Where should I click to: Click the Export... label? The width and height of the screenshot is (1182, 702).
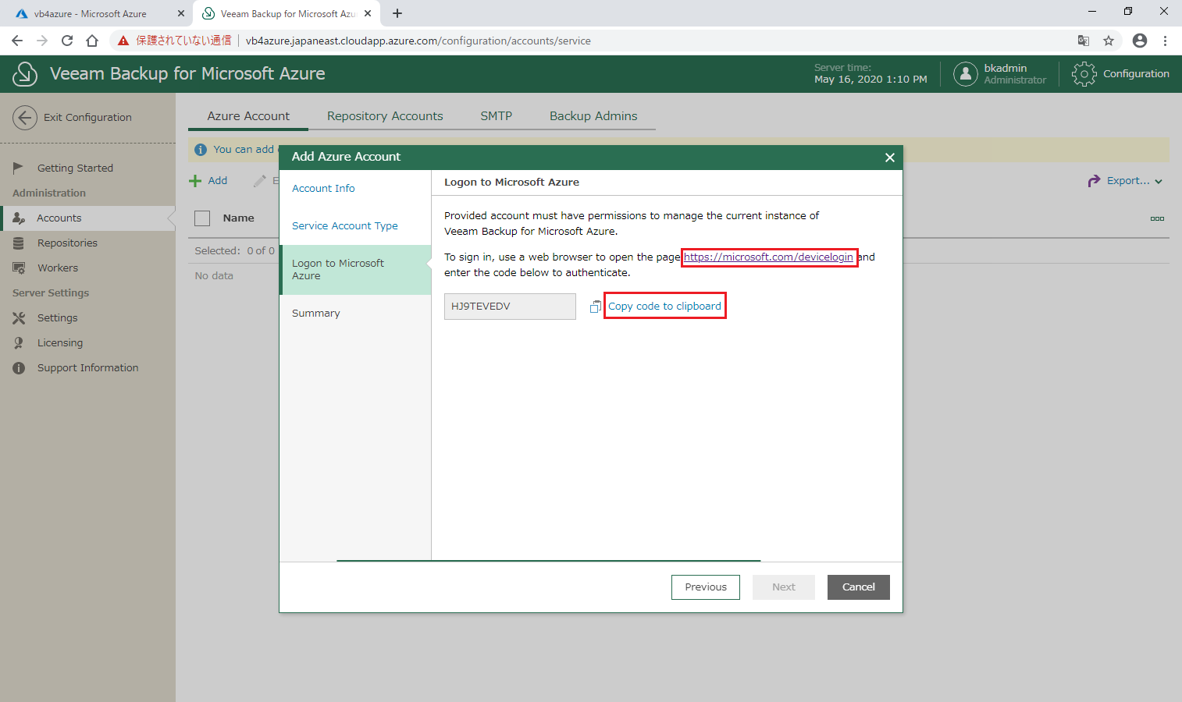[1128, 181]
